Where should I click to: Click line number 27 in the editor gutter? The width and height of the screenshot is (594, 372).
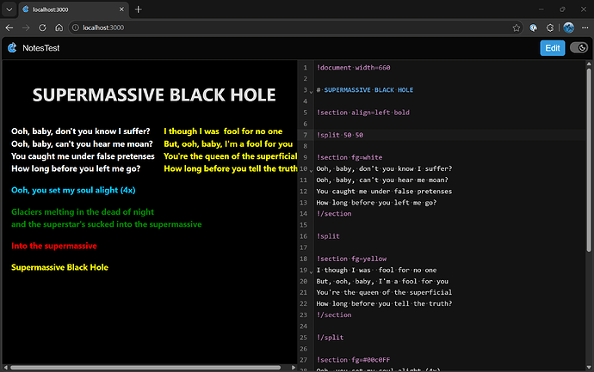[x=304, y=360]
